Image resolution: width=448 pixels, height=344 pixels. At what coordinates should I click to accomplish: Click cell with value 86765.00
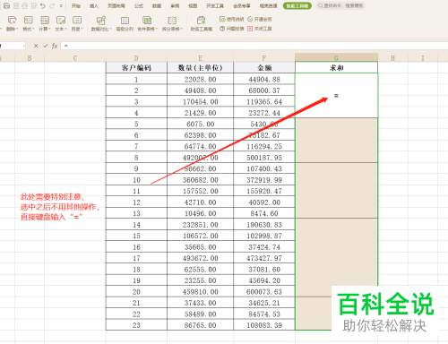(x=200, y=325)
